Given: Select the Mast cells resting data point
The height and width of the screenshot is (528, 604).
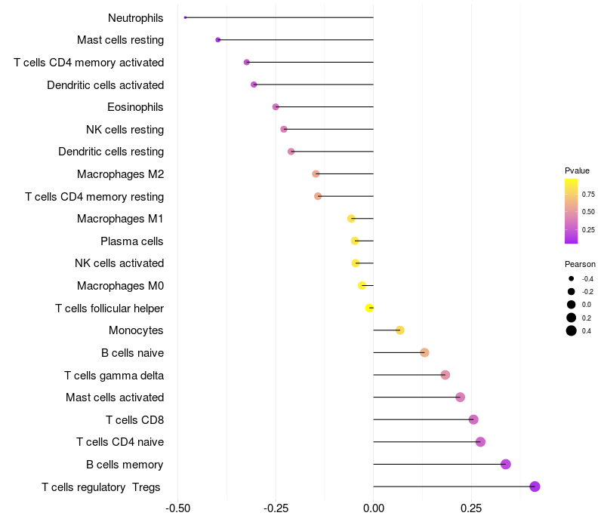Looking at the screenshot, I should (218, 40).
